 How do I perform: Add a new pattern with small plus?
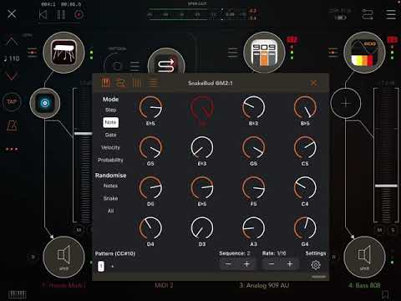[x=113, y=266]
